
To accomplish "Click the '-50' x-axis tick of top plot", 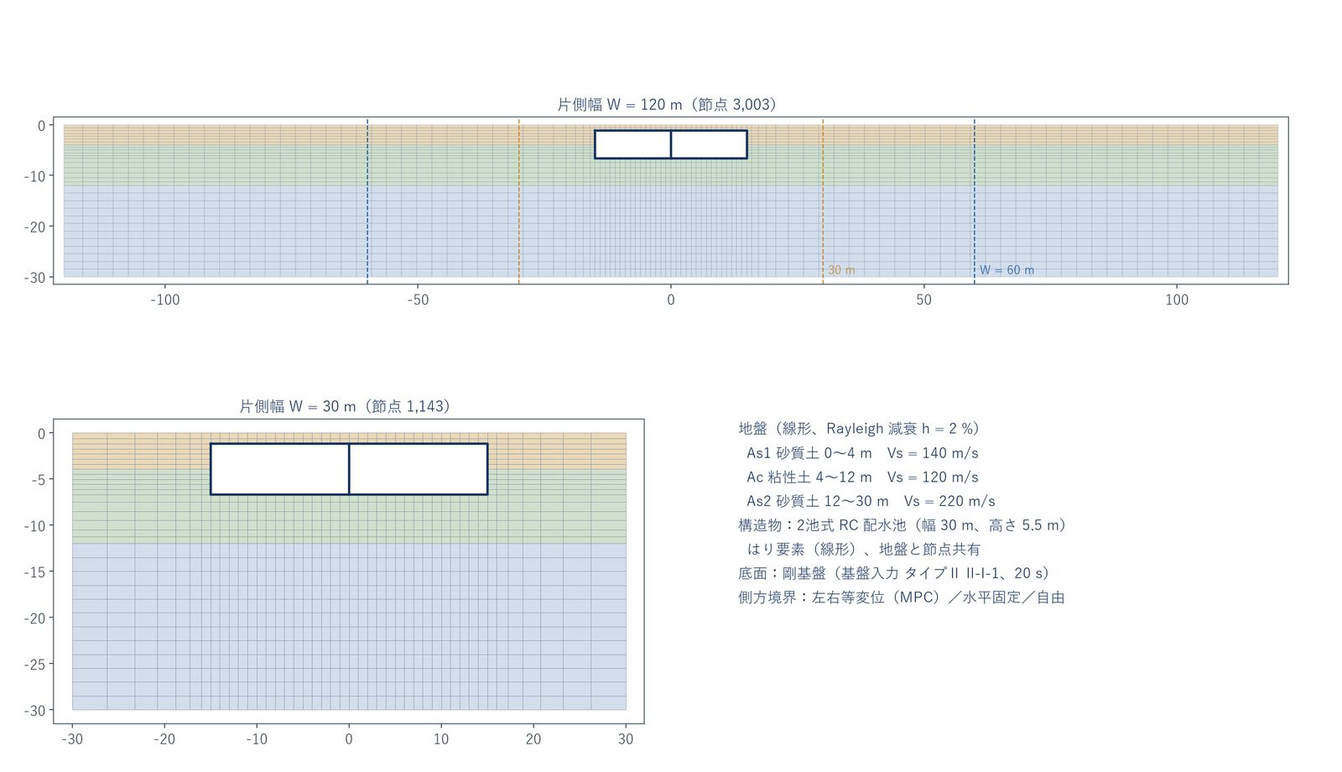I will pyautogui.click(x=418, y=300).
